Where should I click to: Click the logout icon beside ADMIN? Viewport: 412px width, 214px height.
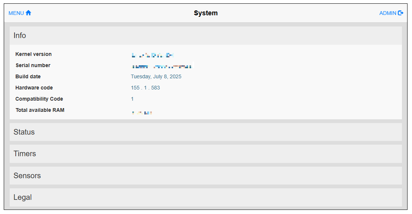[401, 13]
